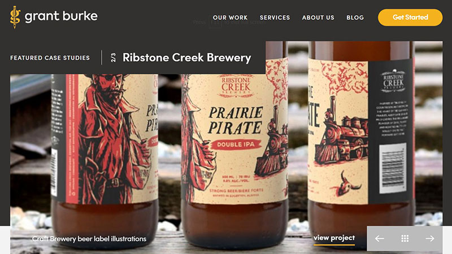Open the Services menu item
The height and width of the screenshot is (254, 452).
point(275,17)
